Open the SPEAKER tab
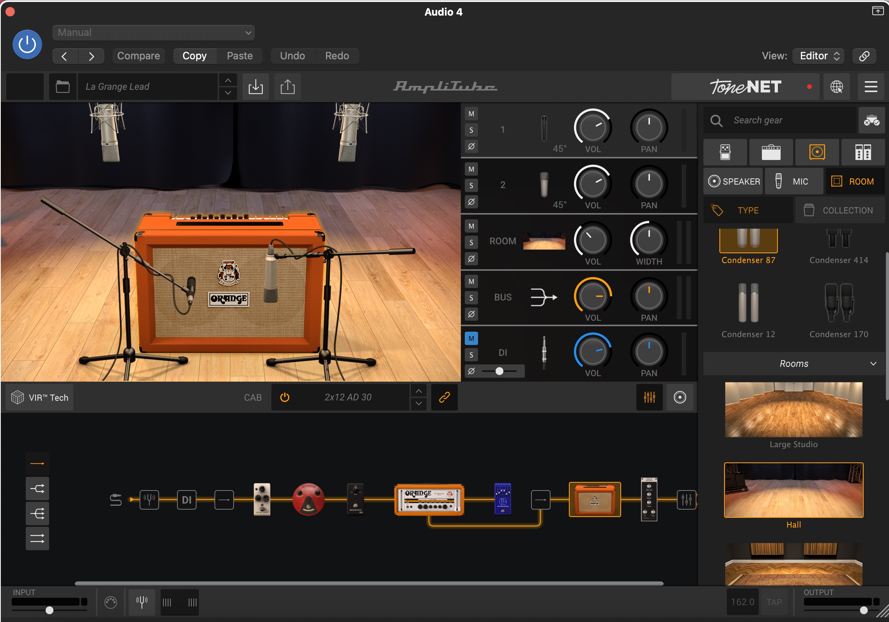 pyautogui.click(x=733, y=181)
